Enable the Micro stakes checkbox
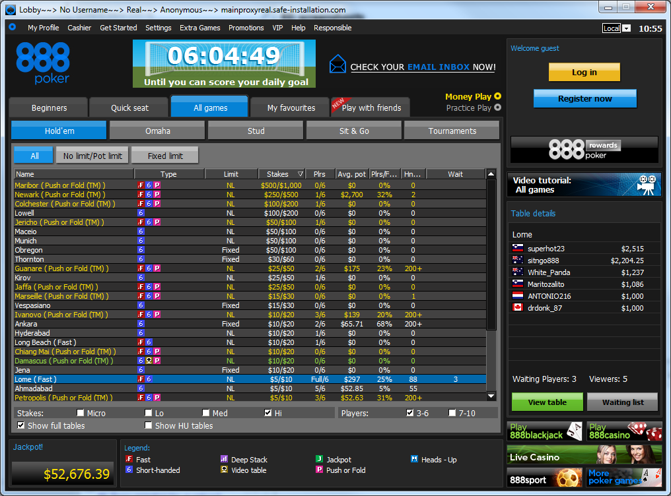This screenshot has height=496, width=671. 81,413
